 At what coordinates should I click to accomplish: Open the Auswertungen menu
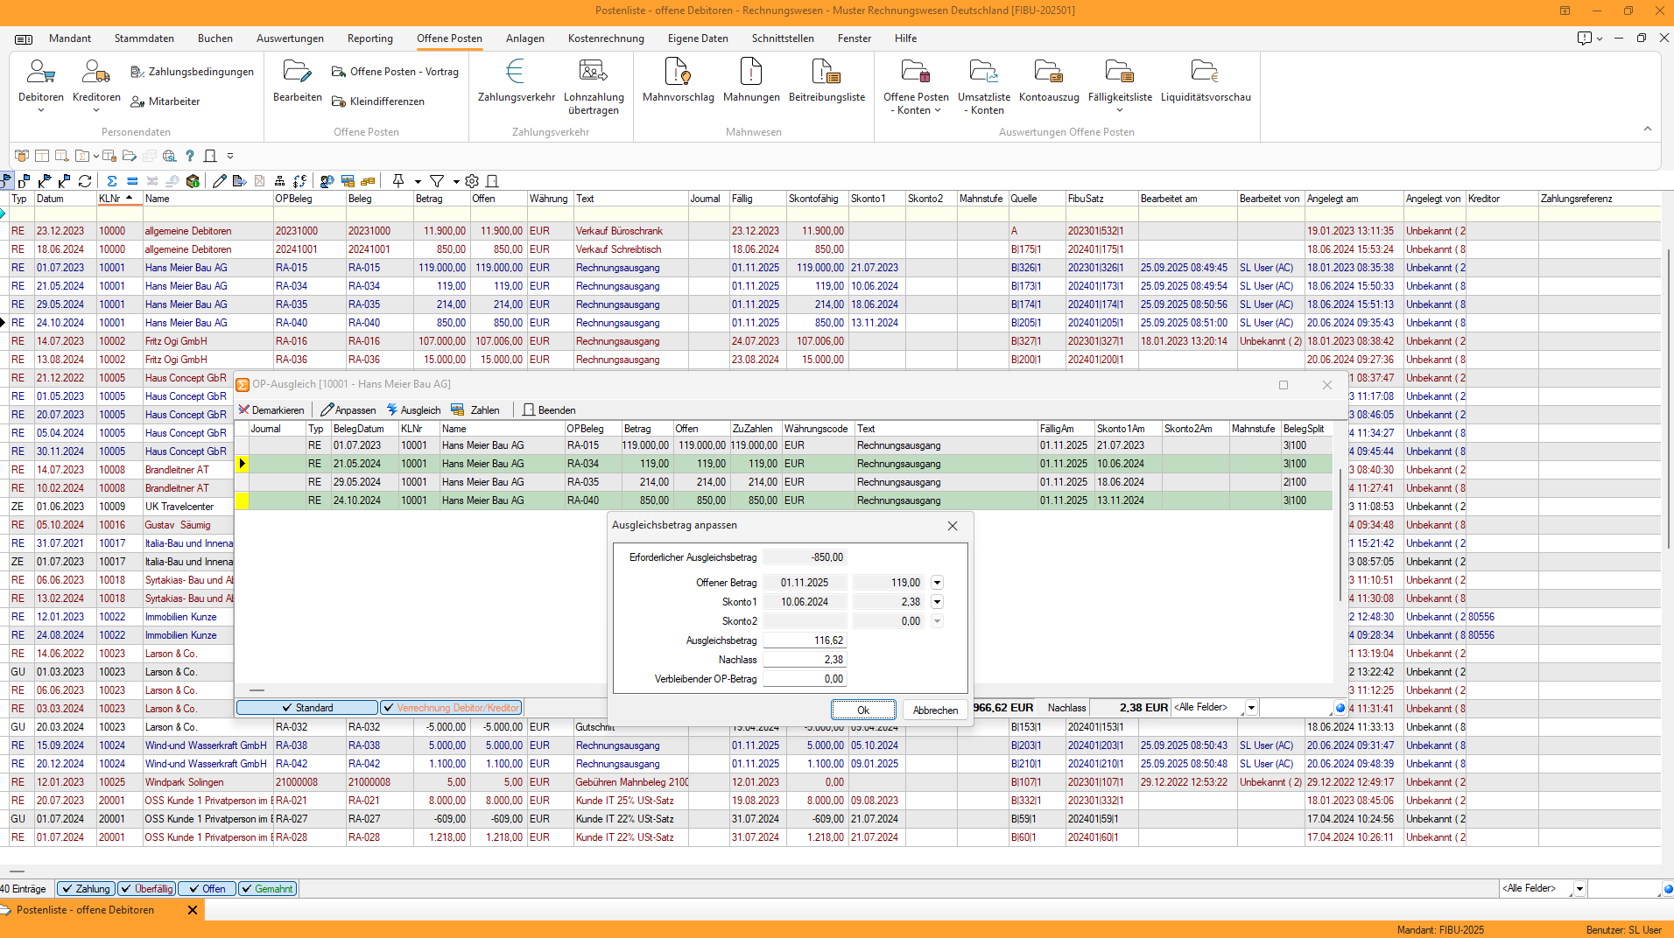[290, 38]
